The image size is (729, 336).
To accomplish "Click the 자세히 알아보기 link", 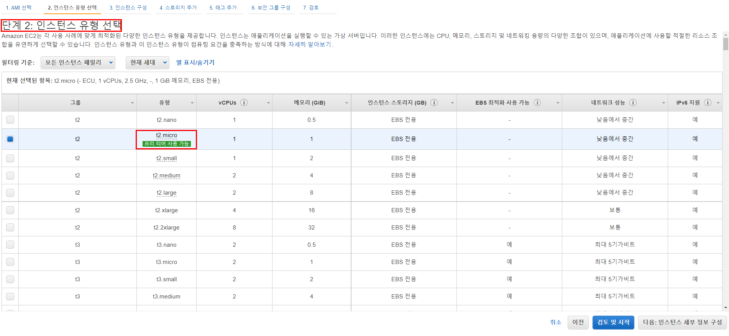I will [310, 44].
